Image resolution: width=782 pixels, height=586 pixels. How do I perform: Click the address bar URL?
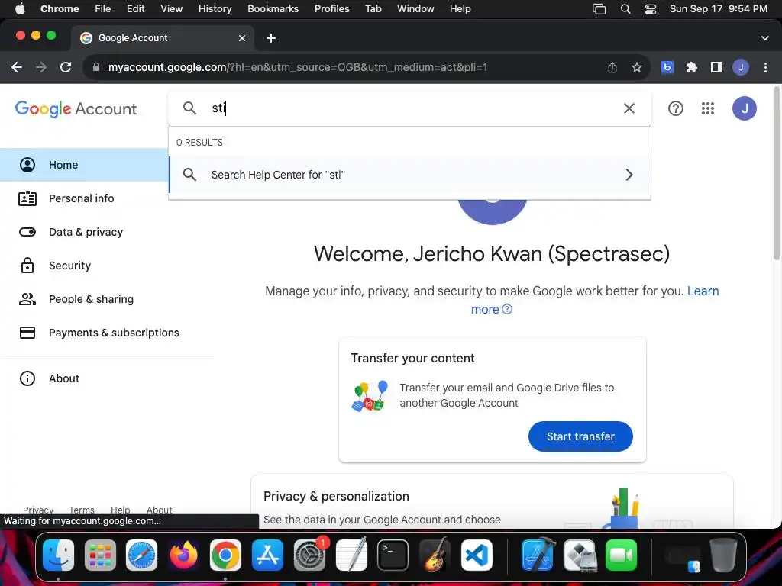pyautogui.click(x=298, y=67)
